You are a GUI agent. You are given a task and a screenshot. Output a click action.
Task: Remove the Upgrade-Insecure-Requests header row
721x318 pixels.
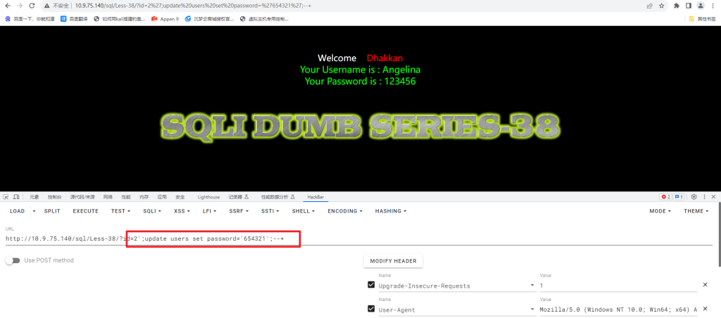pos(705,285)
